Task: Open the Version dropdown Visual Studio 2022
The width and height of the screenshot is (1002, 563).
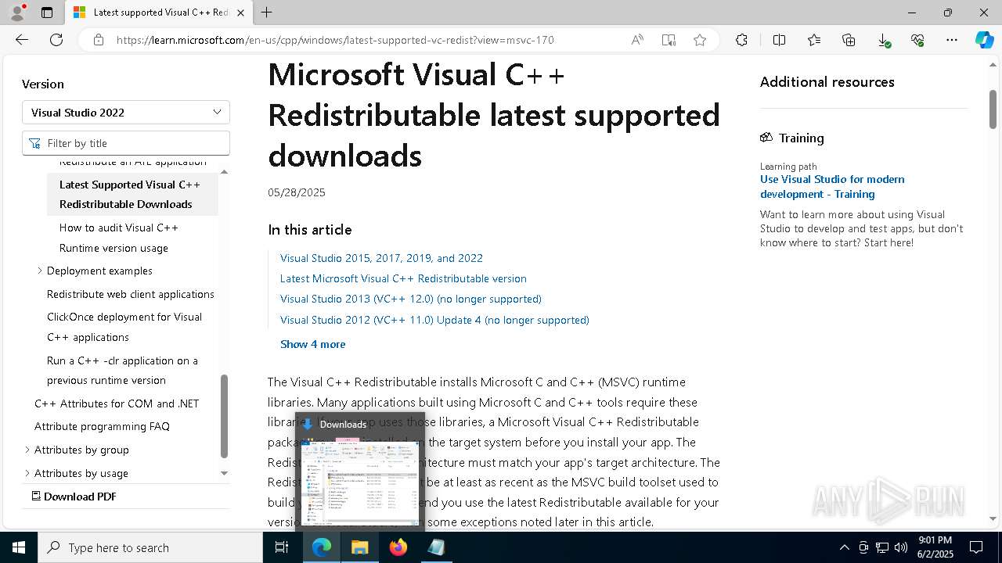Action: 126,112
